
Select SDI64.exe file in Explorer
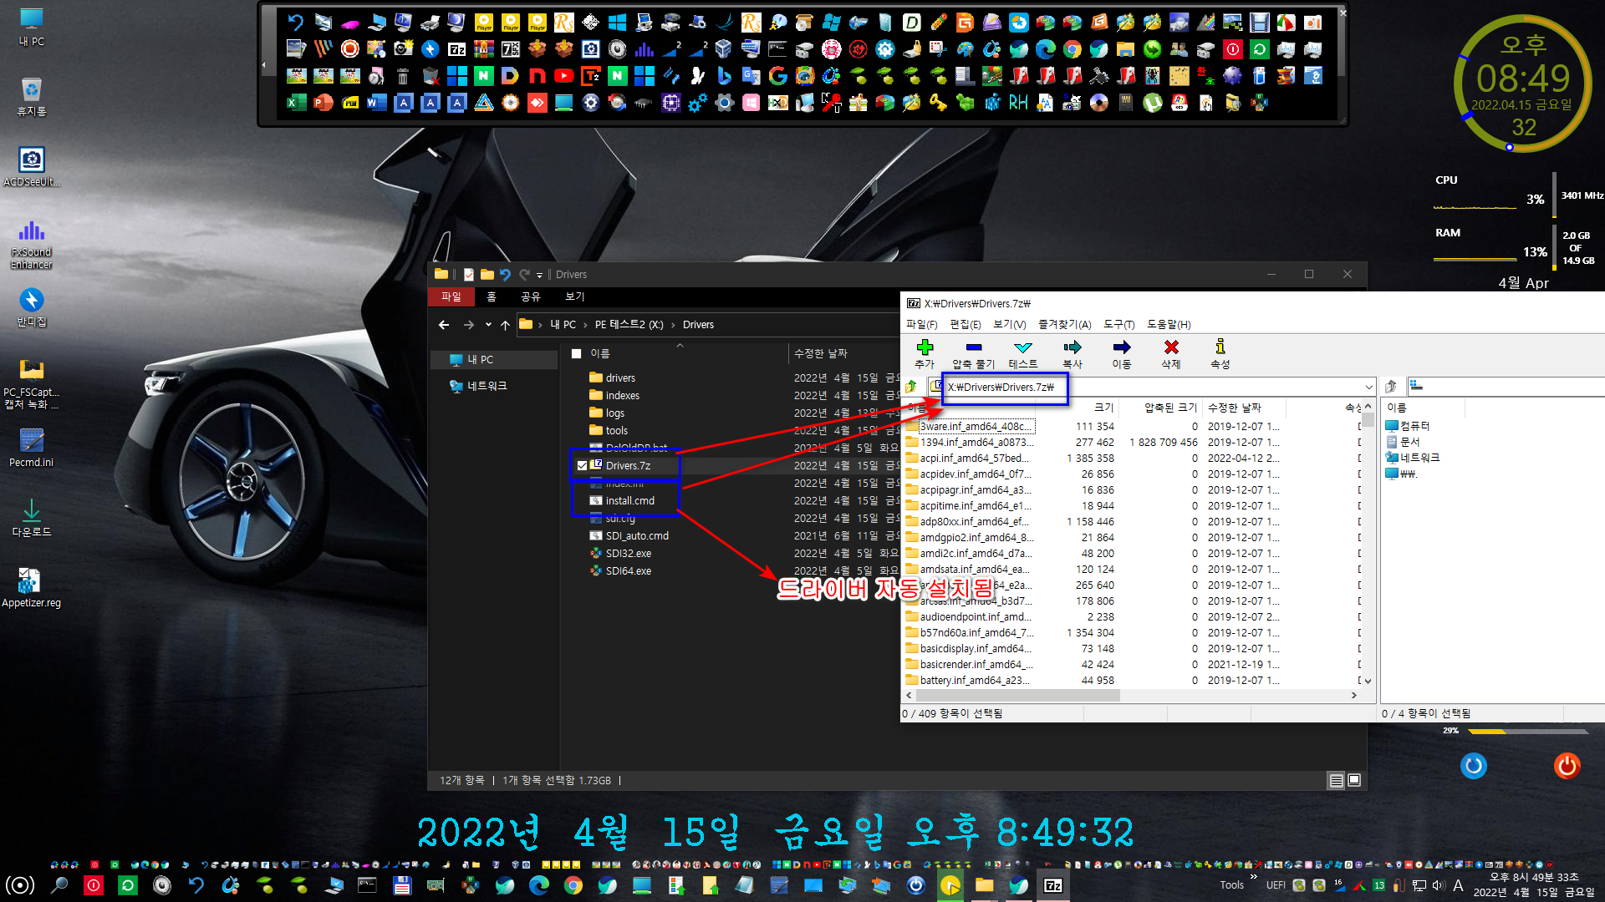pos(628,571)
